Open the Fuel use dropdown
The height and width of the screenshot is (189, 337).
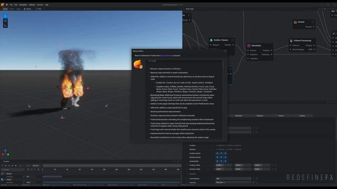click(x=233, y=182)
